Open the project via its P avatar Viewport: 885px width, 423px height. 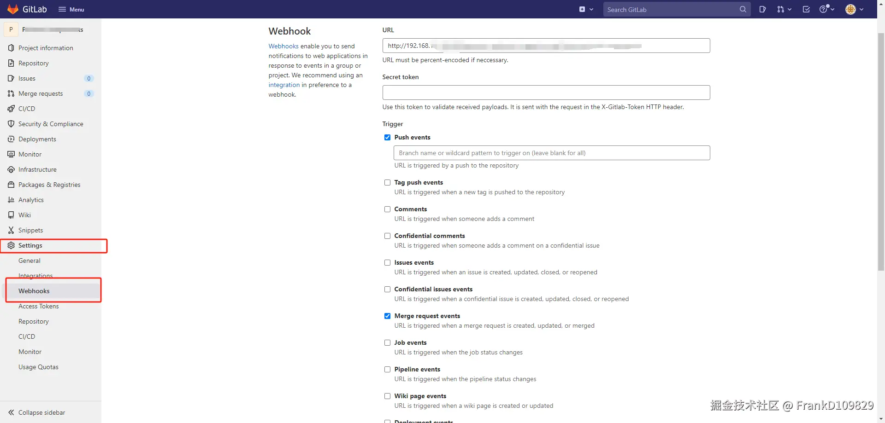[11, 29]
